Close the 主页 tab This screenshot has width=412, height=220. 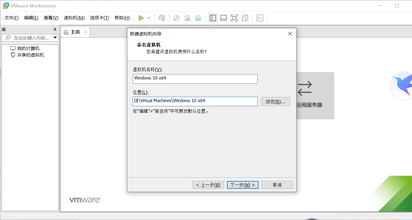(x=85, y=32)
